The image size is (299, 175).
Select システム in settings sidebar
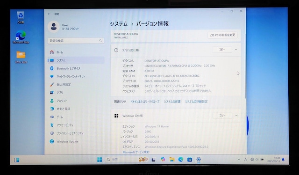pos(76,60)
